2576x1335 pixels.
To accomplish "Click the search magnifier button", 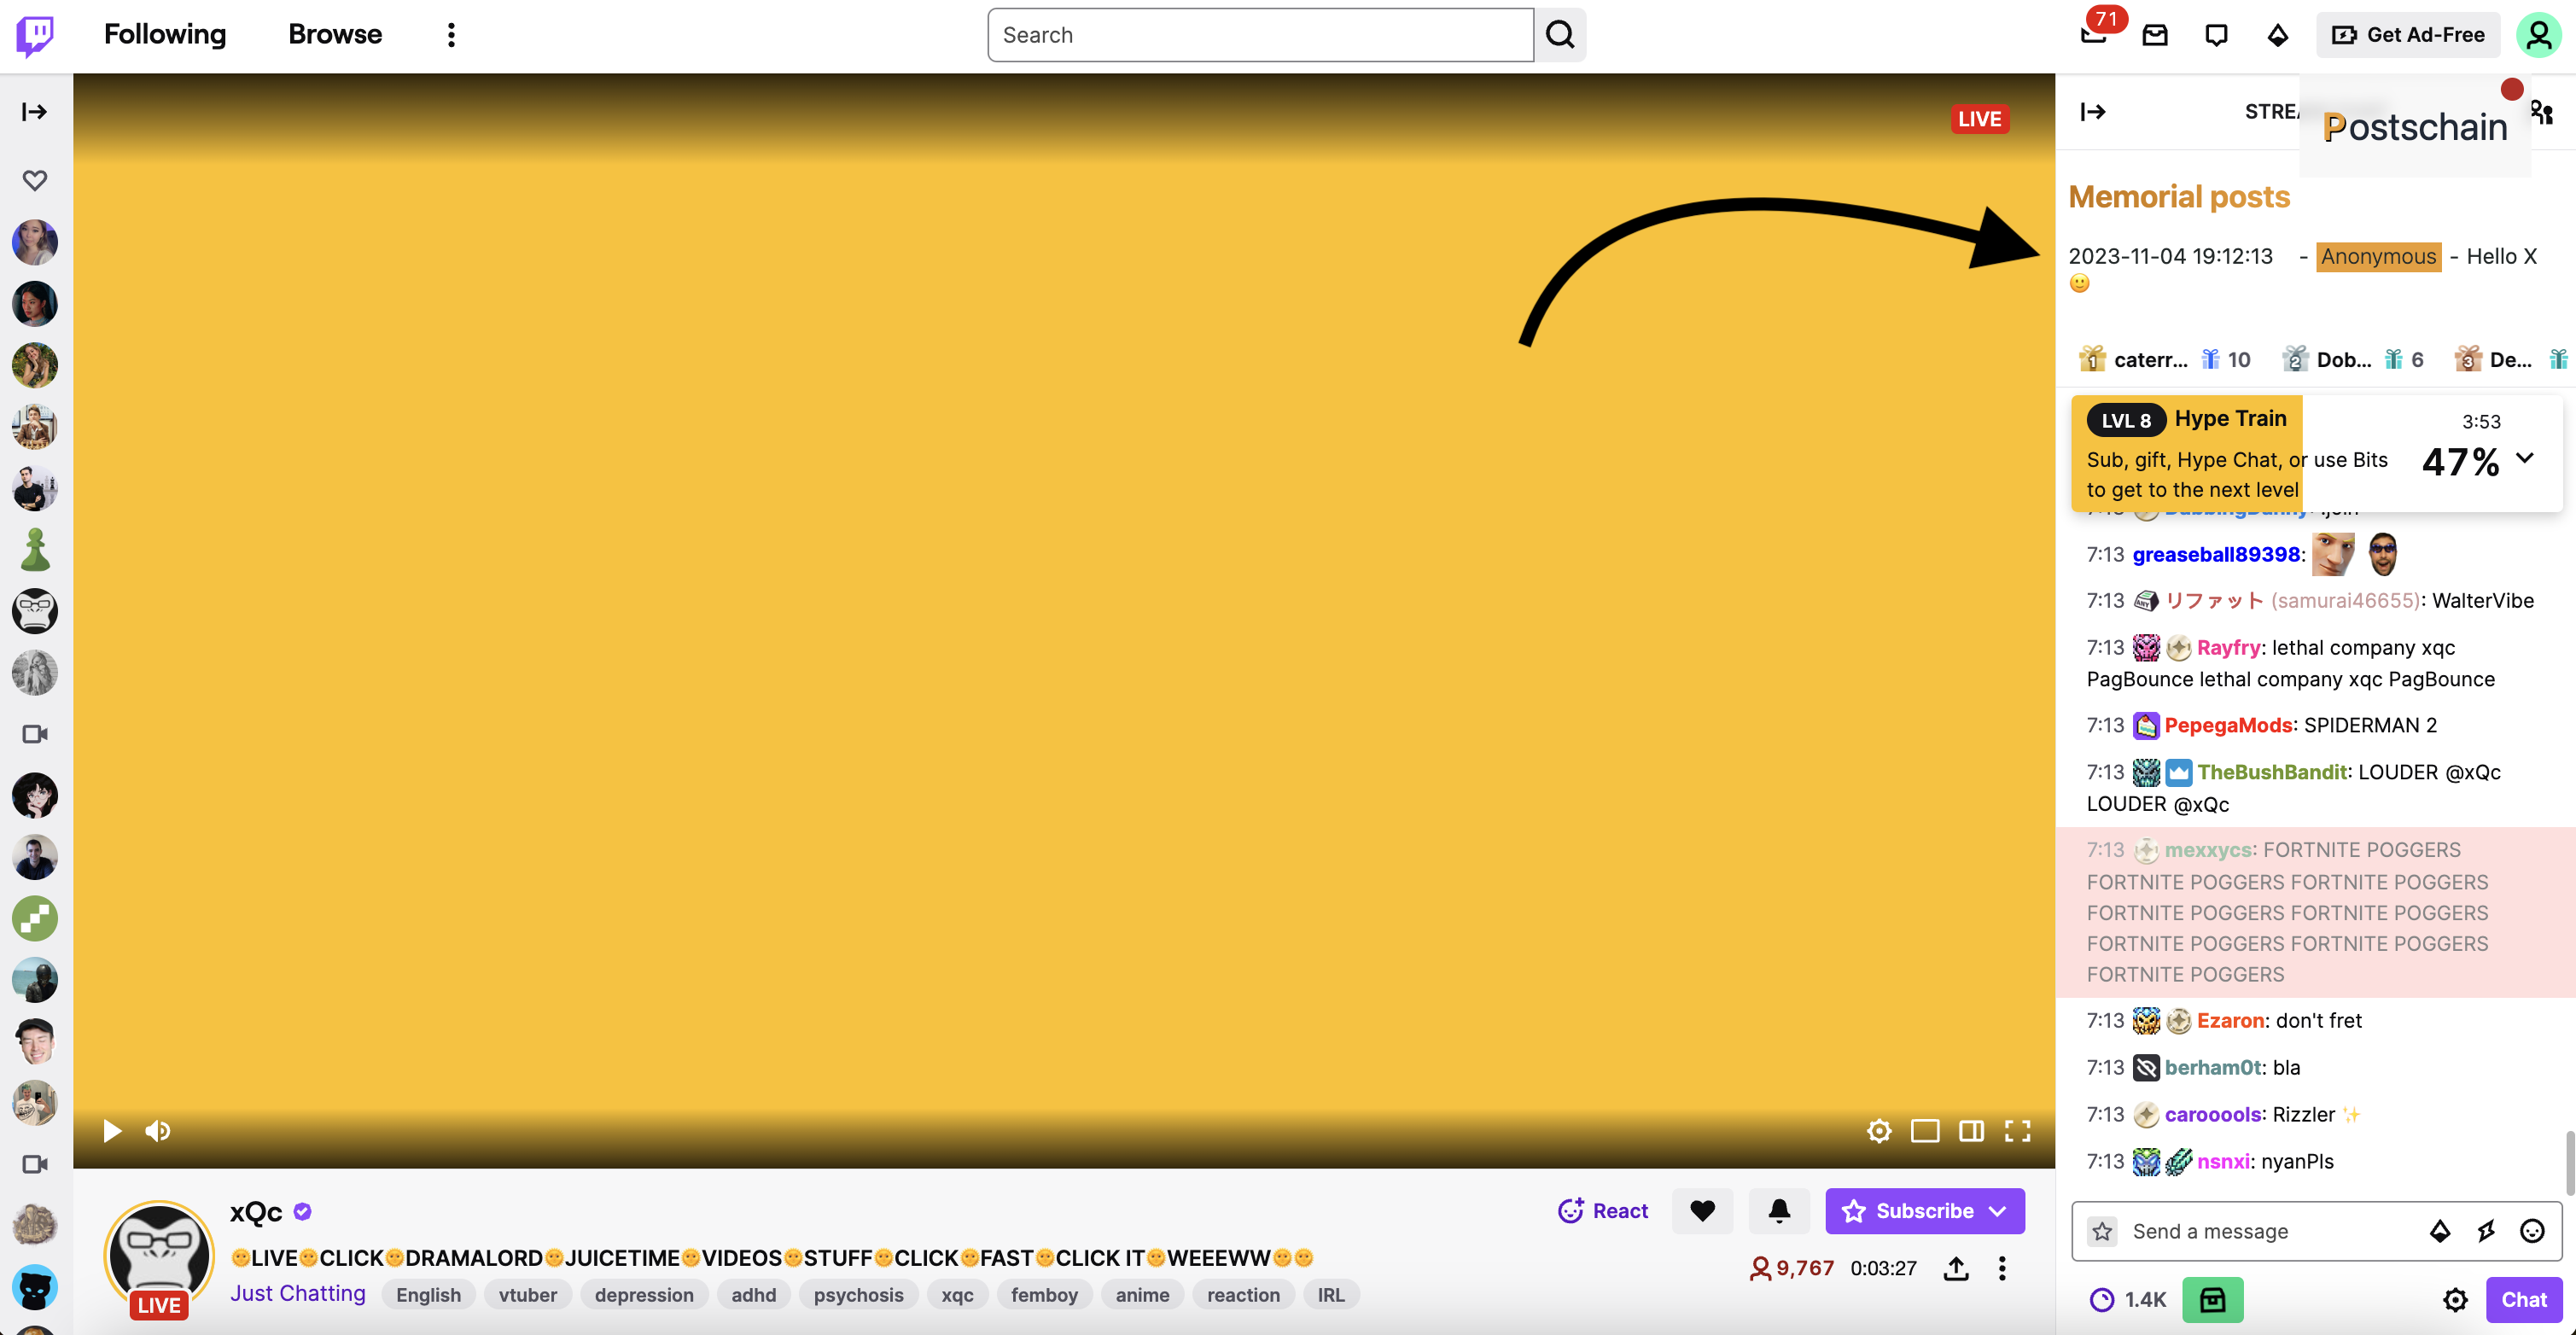I will click(x=1560, y=35).
